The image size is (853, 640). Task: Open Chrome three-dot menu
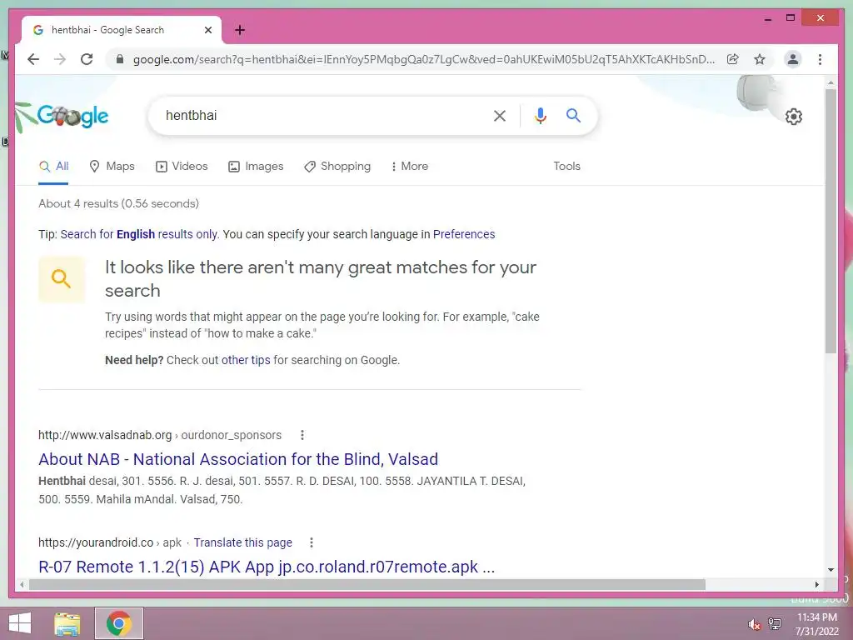[x=820, y=59]
